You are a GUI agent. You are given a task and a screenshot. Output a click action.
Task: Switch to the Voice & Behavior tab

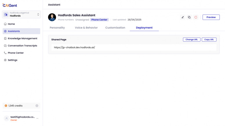click(x=86, y=28)
